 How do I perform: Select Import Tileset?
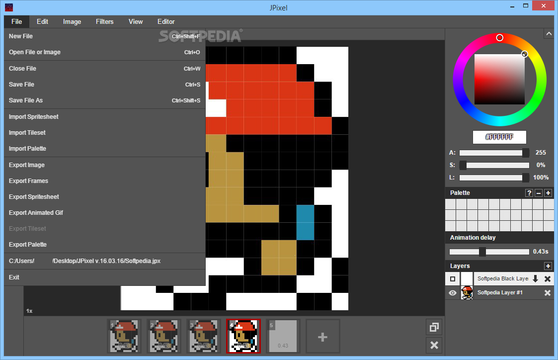(x=105, y=133)
